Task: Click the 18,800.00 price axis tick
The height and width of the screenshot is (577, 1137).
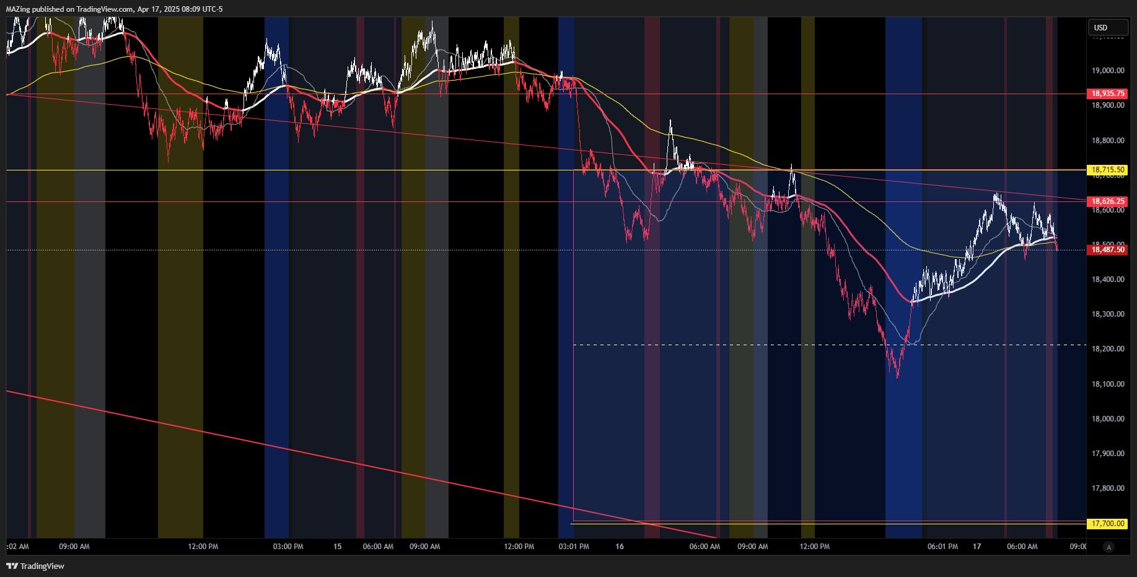Action: [x=1108, y=141]
